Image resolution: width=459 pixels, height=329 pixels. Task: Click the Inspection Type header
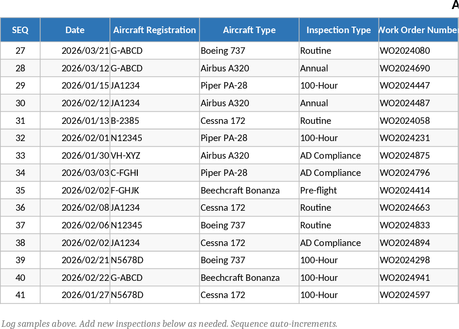pos(338,30)
